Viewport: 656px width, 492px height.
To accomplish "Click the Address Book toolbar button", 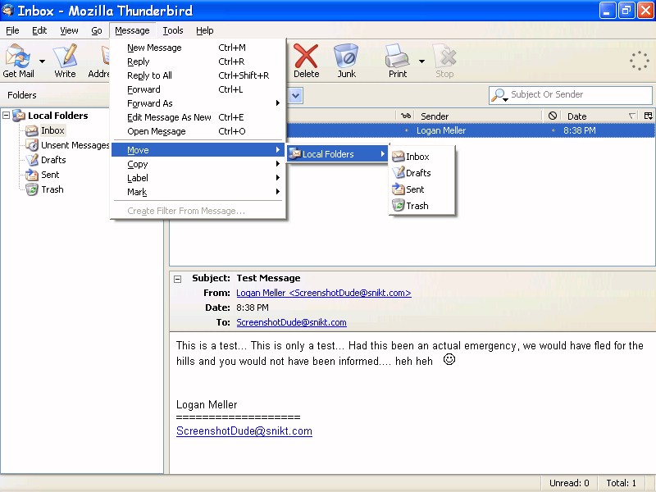I will tap(98, 61).
